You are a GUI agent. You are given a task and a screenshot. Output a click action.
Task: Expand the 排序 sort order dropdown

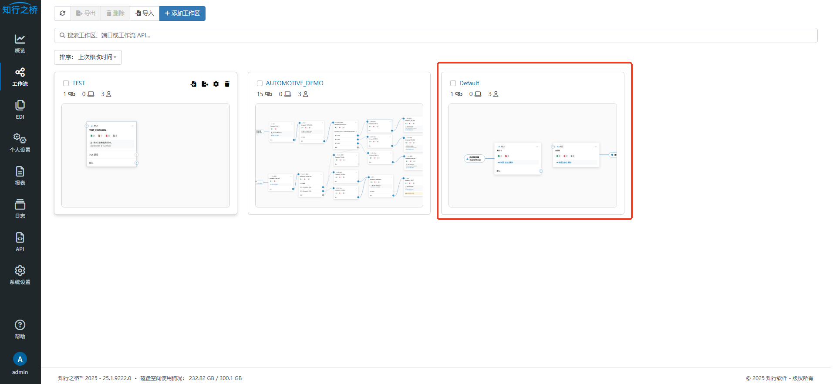click(x=88, y=57)
